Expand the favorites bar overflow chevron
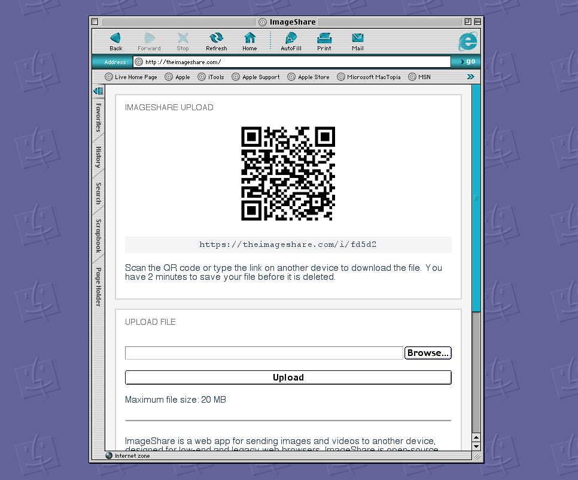 point(470,77)
